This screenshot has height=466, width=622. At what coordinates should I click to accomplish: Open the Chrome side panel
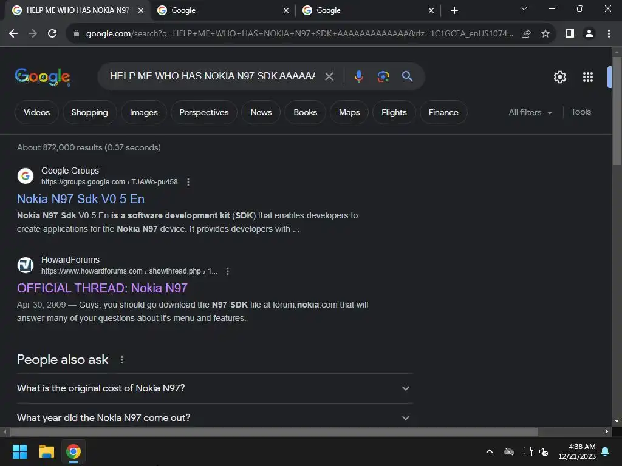pyautogui.click(x=570, y=34)
